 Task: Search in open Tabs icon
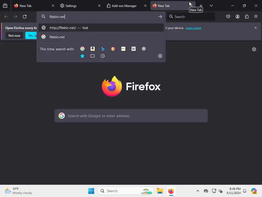pyautogui.click(x=93, y=56)
